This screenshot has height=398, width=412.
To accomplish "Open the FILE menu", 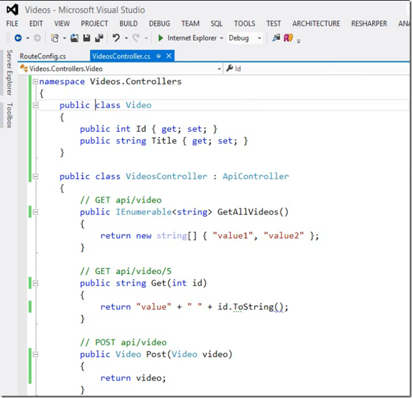I will [x=12, y=24].
